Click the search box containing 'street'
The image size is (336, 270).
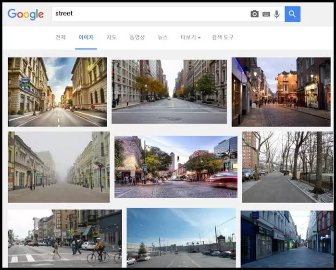click(149, 14)
